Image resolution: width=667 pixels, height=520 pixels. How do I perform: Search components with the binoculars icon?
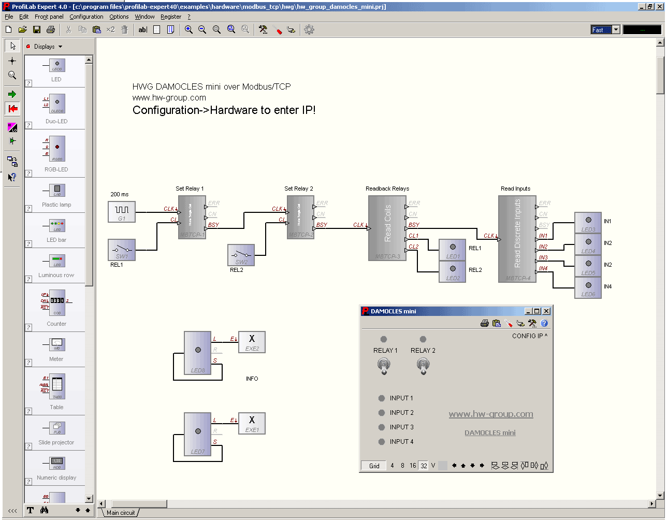[45, 510]
